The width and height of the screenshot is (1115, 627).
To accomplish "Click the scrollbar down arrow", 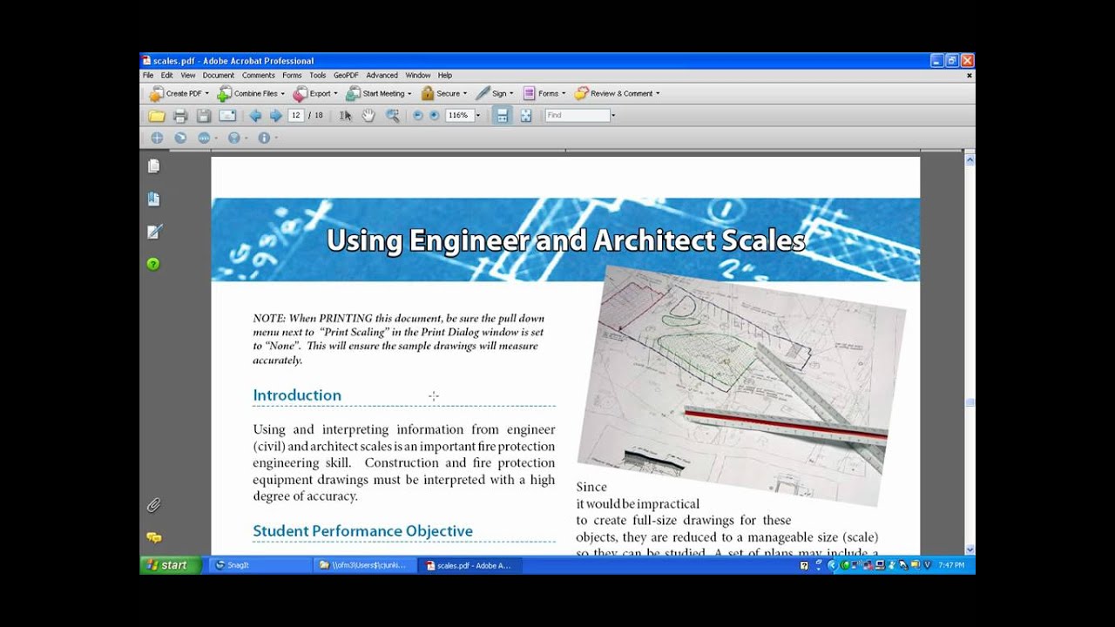I will 970,549.
